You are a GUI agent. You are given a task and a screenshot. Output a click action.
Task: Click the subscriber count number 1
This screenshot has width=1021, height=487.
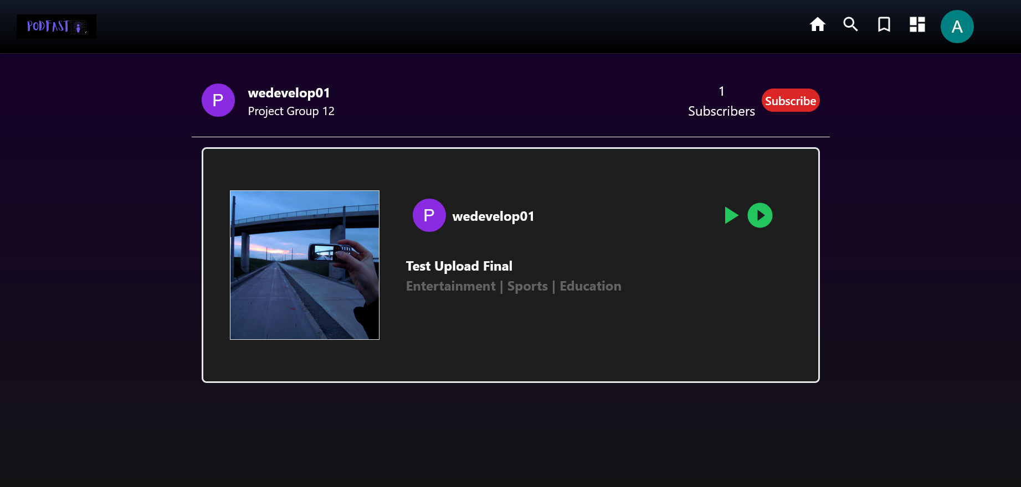click(x=721, y=91)
